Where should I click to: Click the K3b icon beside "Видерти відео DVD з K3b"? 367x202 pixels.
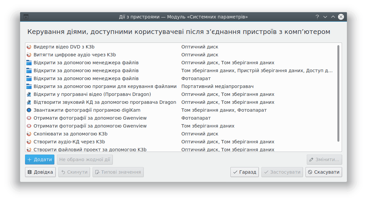tap(29, 47)
